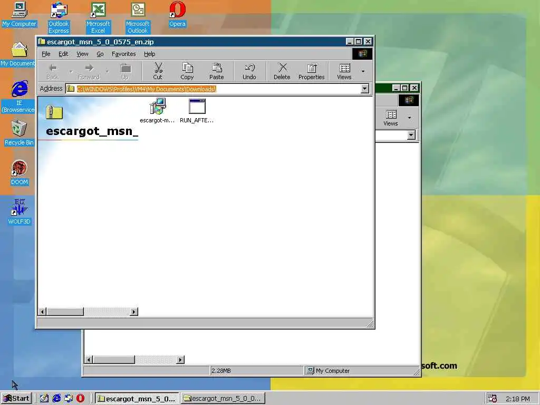Screen dimensions: 540x405
Task: Click the 2:18 PM taskbar clock
Action: click(x=518, y=399)
